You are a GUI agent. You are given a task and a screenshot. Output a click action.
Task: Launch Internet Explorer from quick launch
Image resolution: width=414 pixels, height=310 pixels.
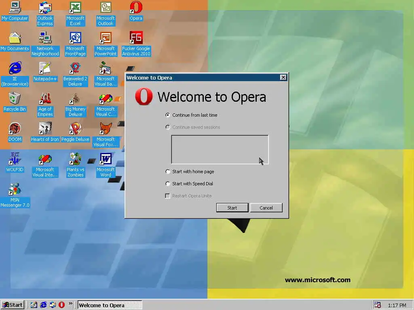point(43,305)
